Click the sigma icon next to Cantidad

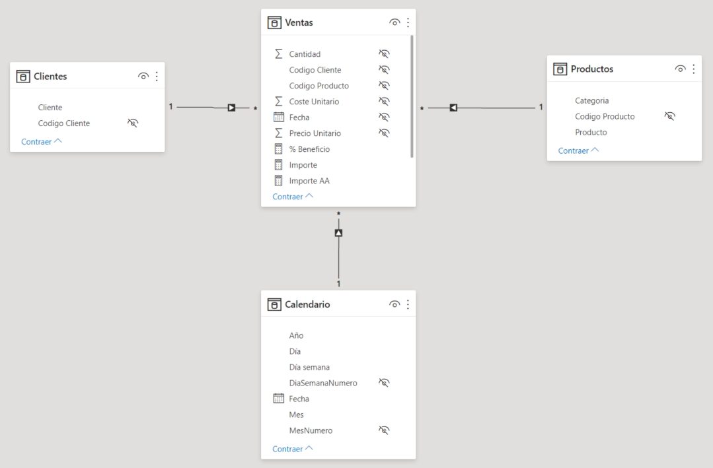278,53
